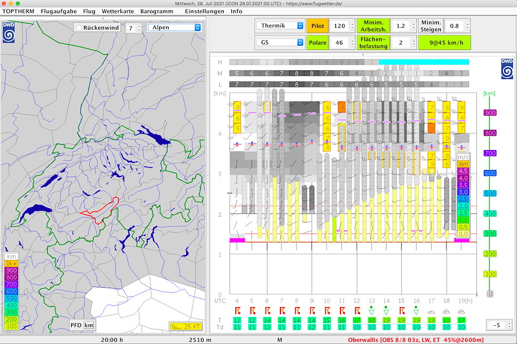517x344 pixels.
Task: Select the thermal flag icon at 8 UTC
Action: (x=297, y=310)
